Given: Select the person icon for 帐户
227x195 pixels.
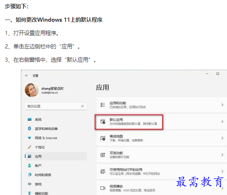Looking at the screenshot, I should [29, 165].
